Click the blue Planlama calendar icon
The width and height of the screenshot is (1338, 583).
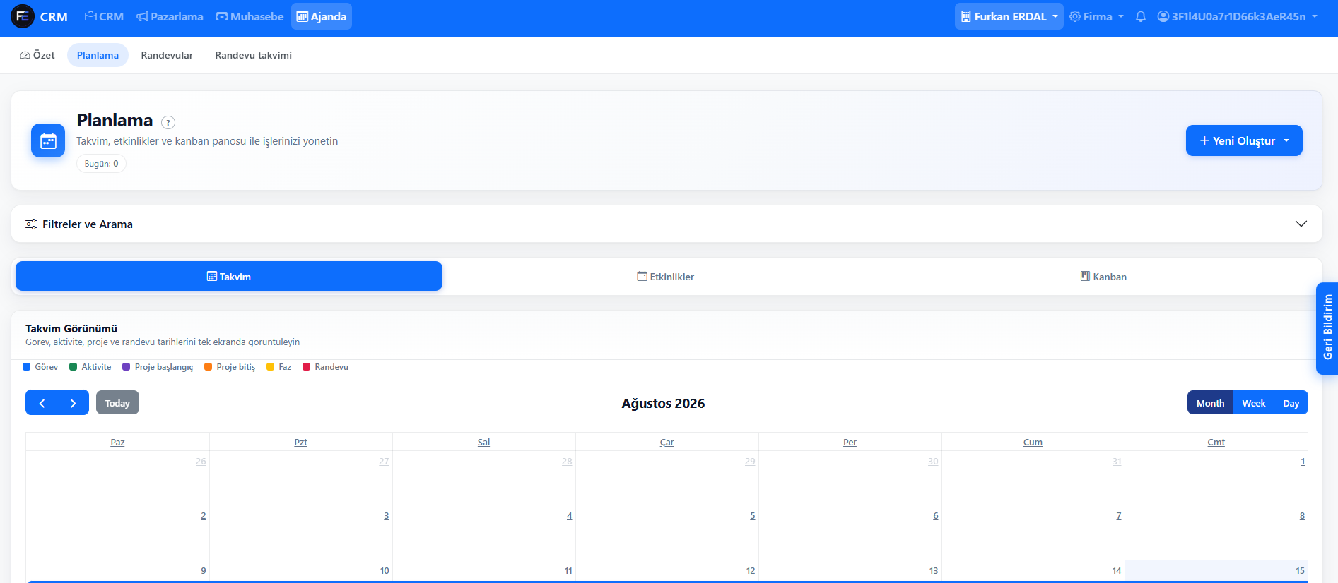[x=48, y=140]
